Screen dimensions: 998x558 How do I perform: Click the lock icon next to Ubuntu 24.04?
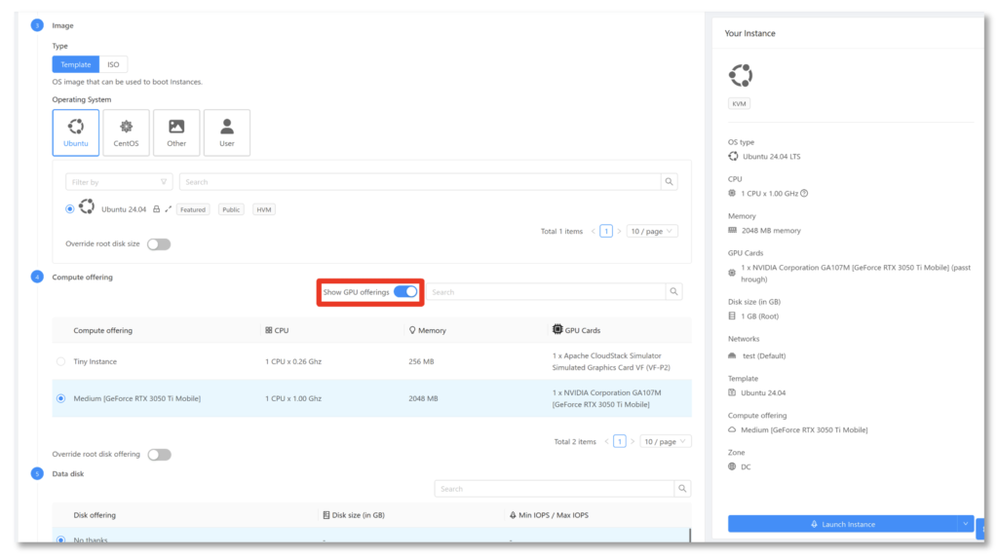(156, 209)
